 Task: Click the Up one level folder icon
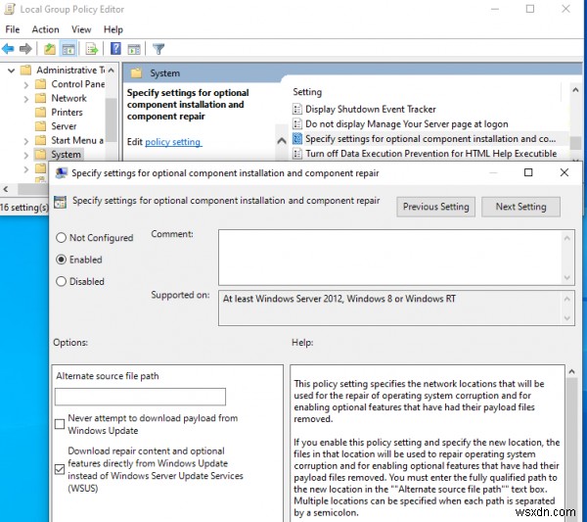click(50, 49)
